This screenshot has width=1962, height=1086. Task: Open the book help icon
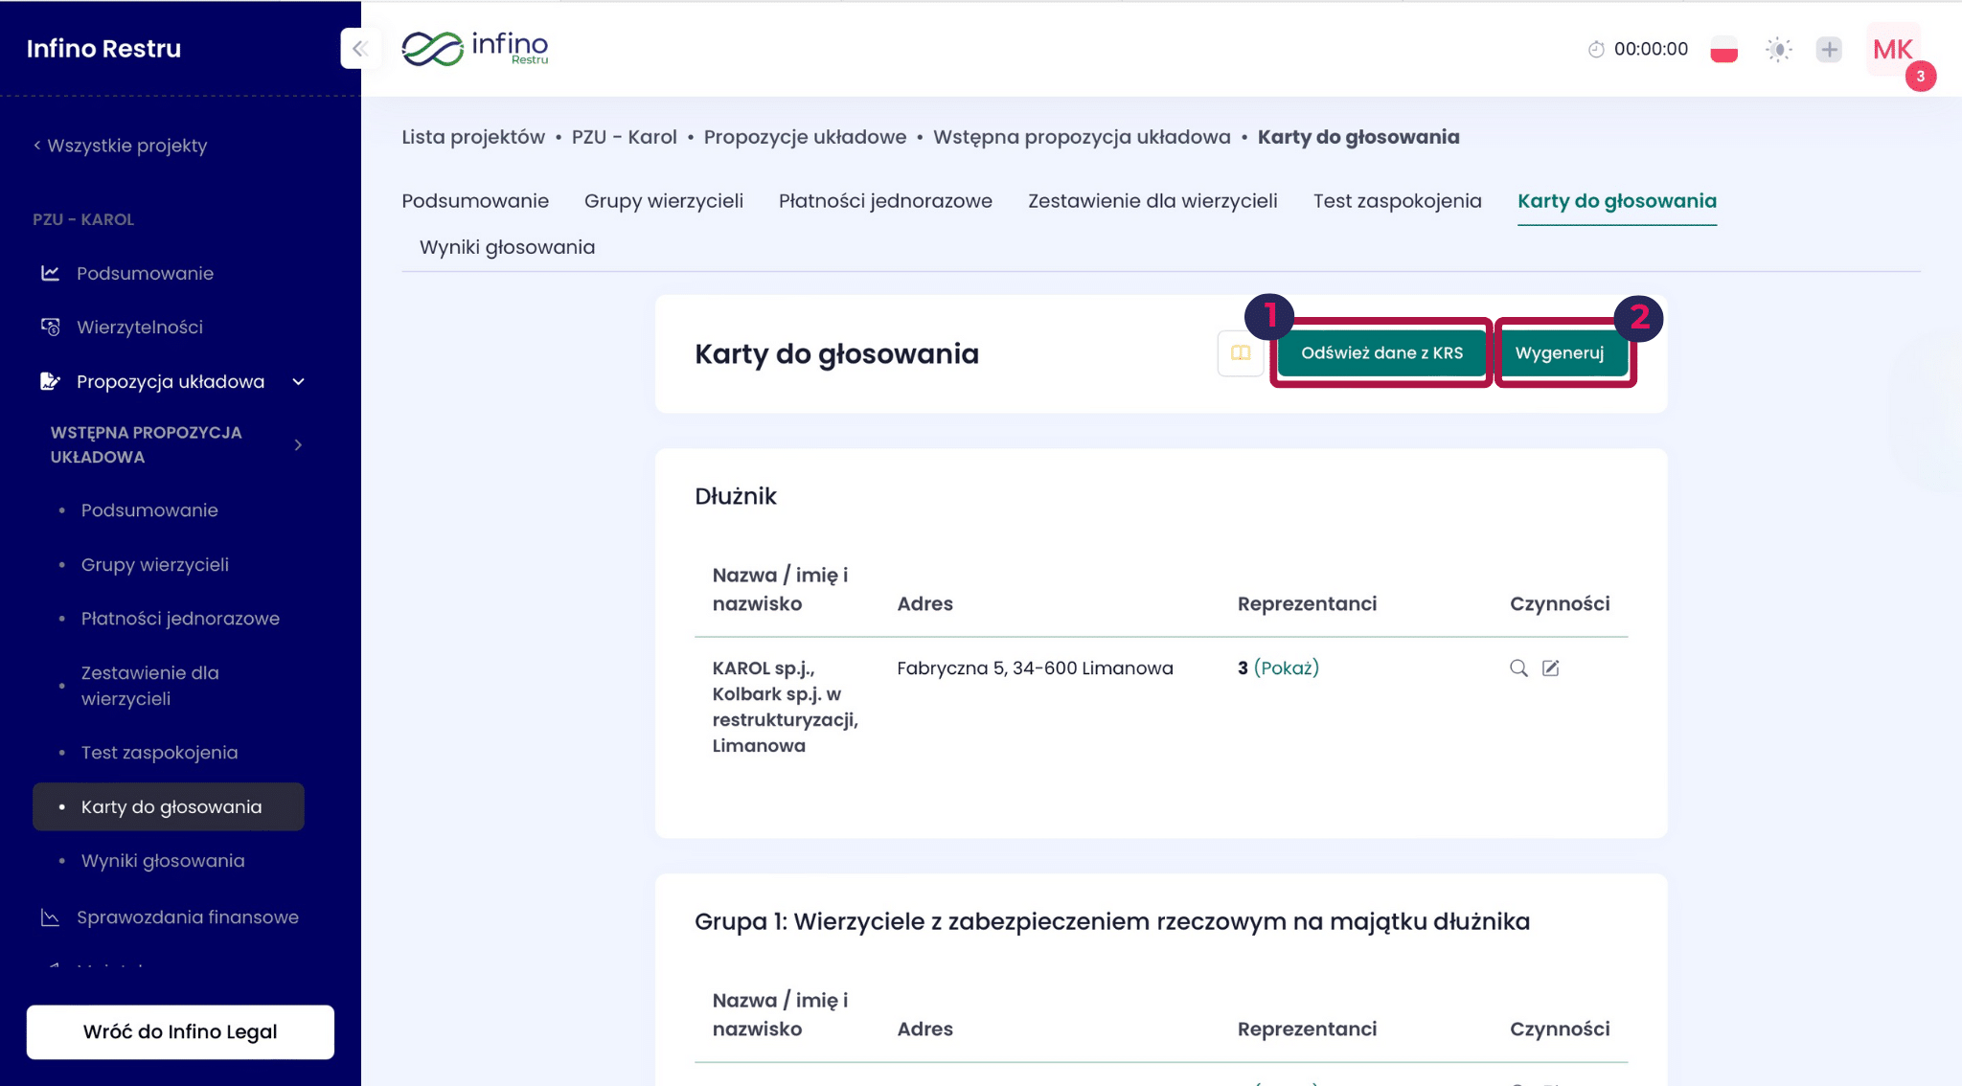pyautogui.click(x=1240, y=353)
